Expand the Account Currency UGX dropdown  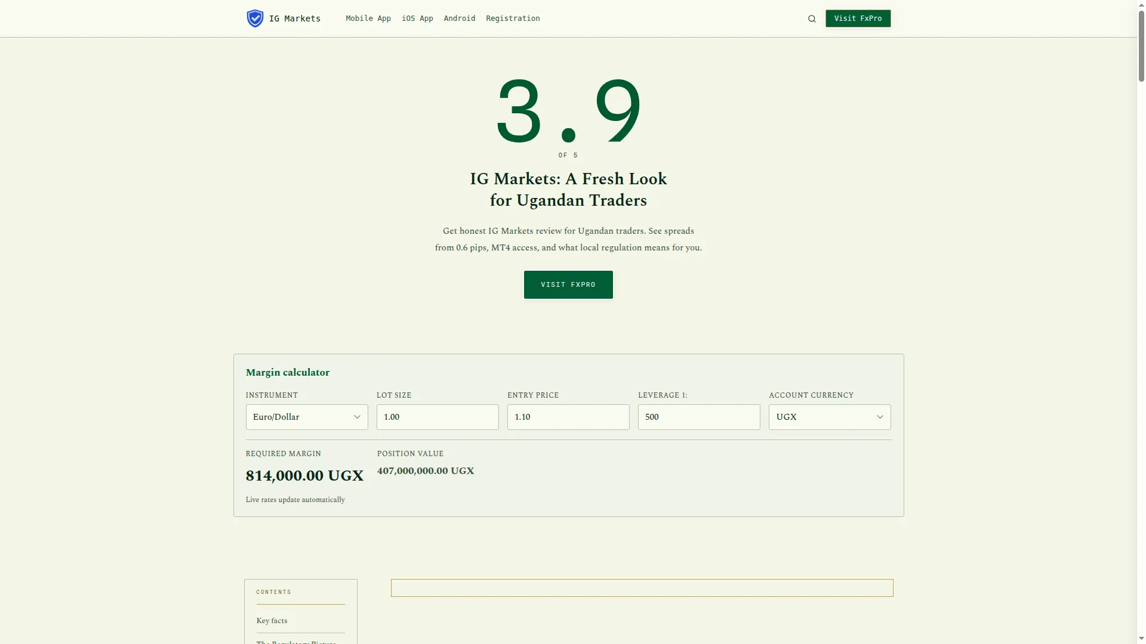click(x=830, y=417)
